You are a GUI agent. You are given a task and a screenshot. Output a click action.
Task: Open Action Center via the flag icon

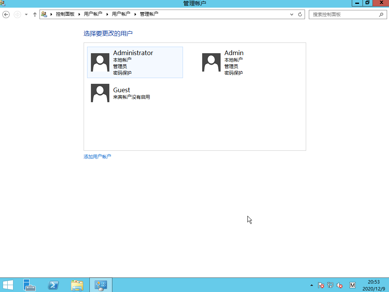[321, 285]
